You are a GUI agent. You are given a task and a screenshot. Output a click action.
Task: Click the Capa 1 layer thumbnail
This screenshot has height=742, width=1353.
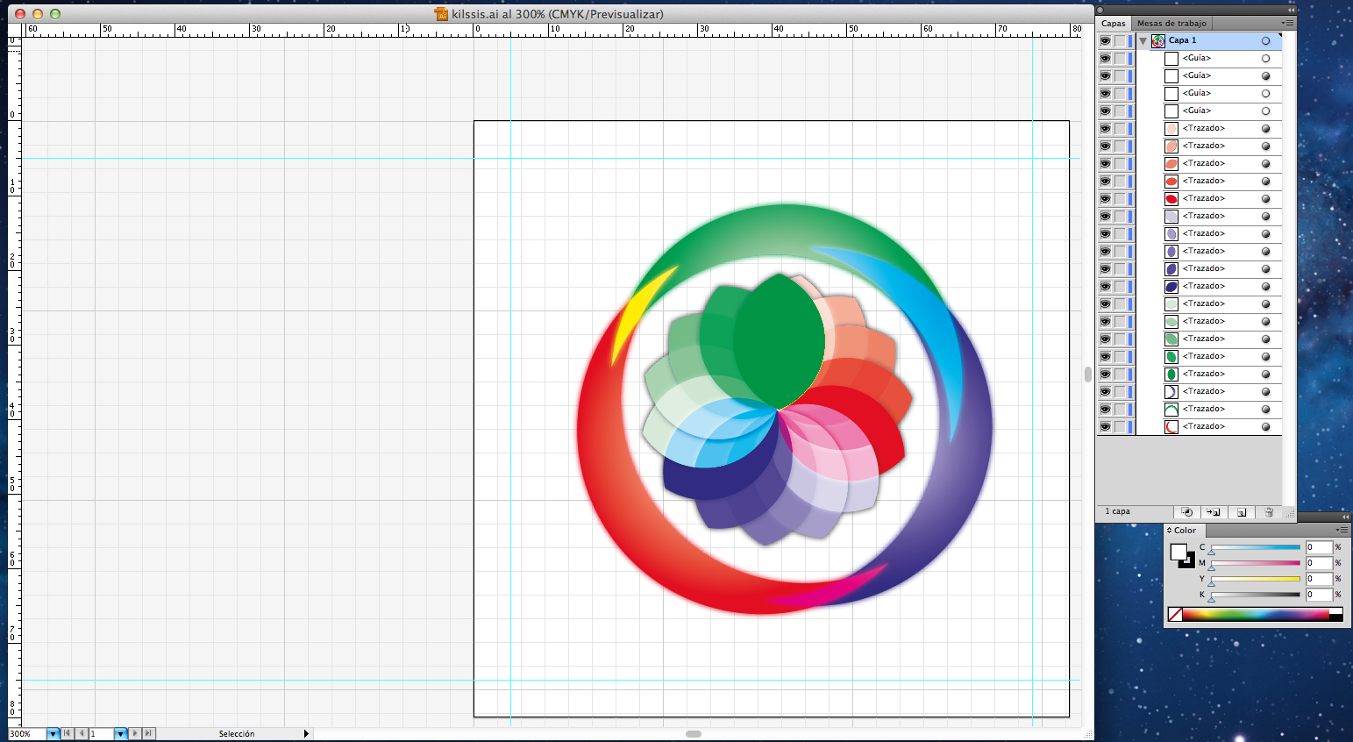click(1158, 40)
